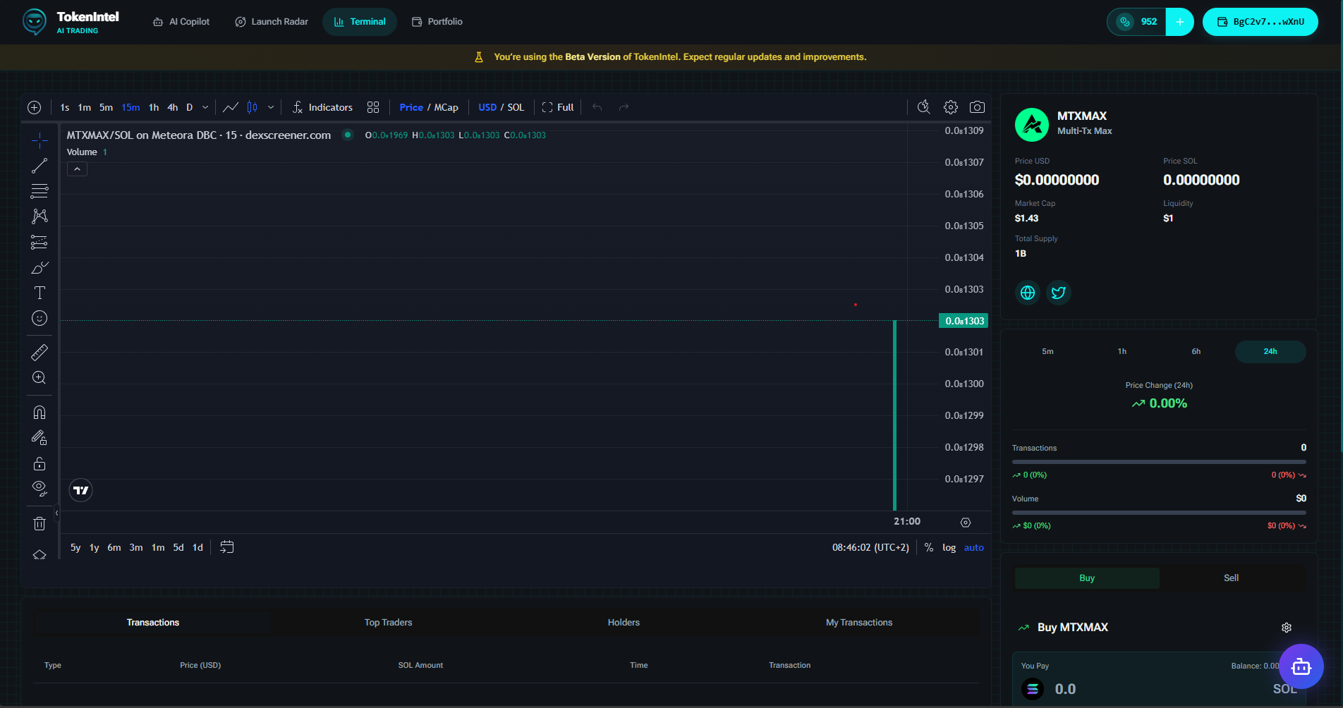Select the brush drawing tool

pos(39,267)
